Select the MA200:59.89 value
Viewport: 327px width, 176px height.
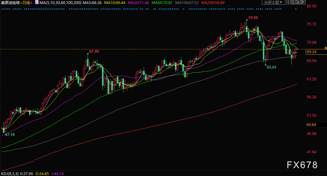(213, 3)
